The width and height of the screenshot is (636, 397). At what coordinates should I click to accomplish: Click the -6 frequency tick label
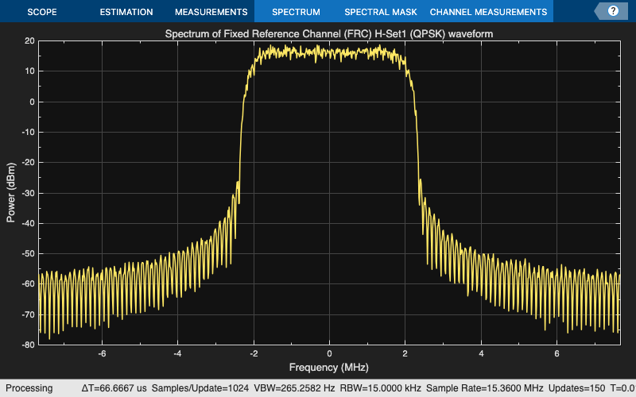[x=102, y=353]
